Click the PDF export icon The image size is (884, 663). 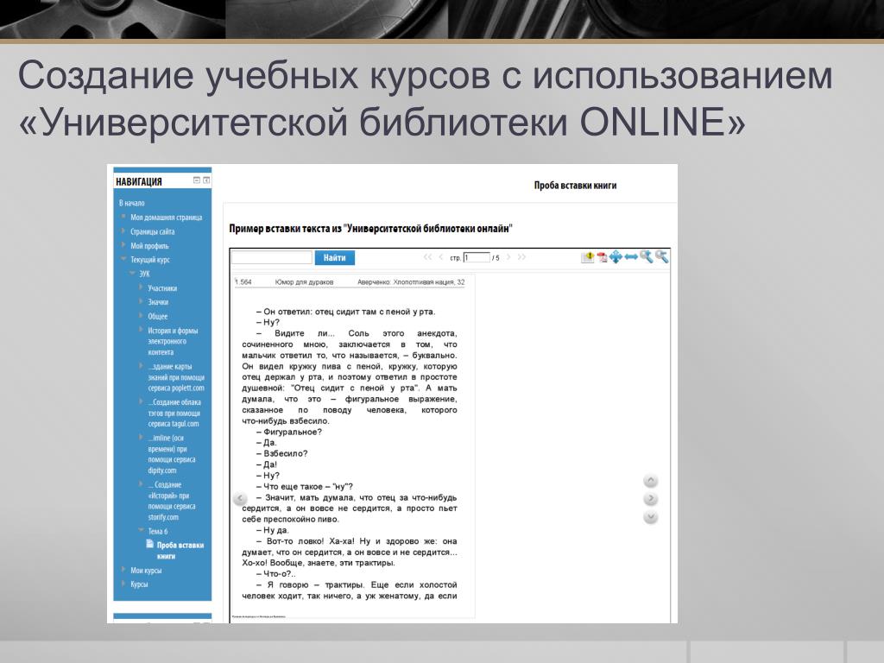(602, 257)
